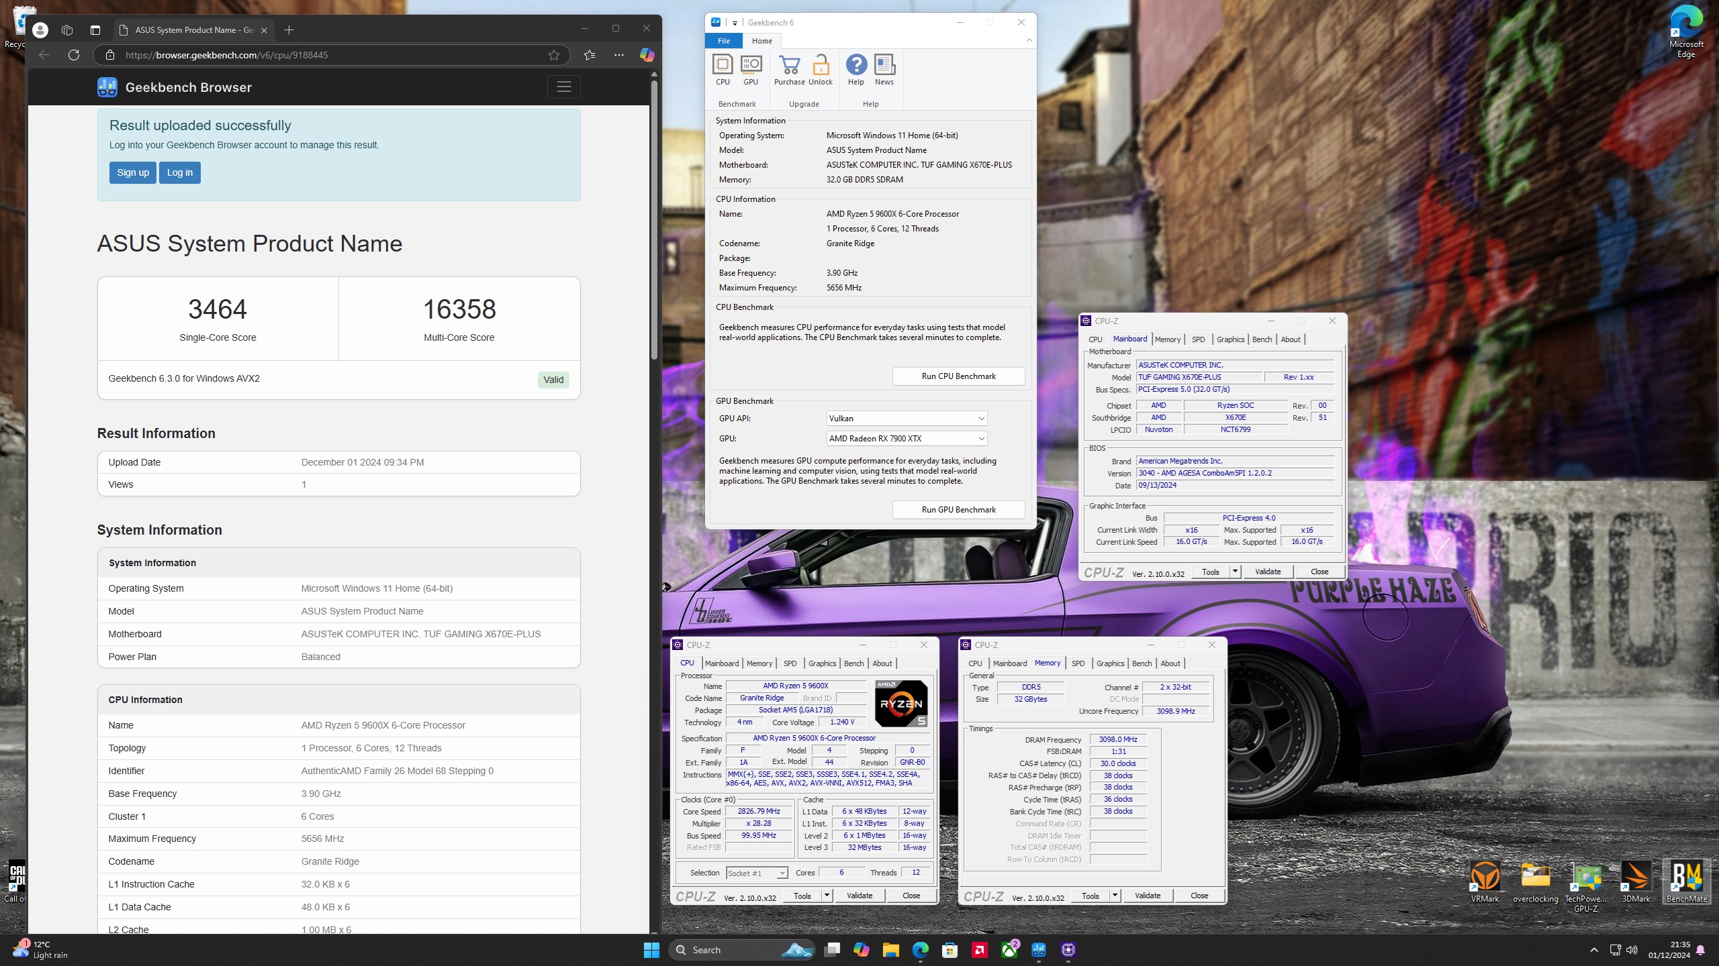Click the Windows taskbar Search box
Viewport: 1719px width, 966px height.
coord(741,950)
